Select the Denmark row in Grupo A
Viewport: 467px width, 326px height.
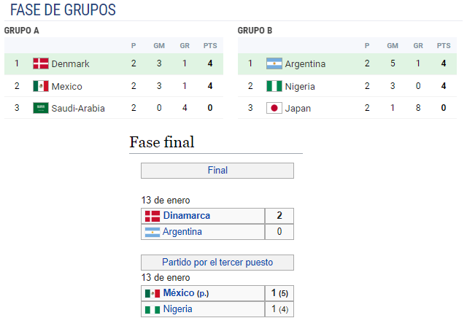click(x=114, y=63)
